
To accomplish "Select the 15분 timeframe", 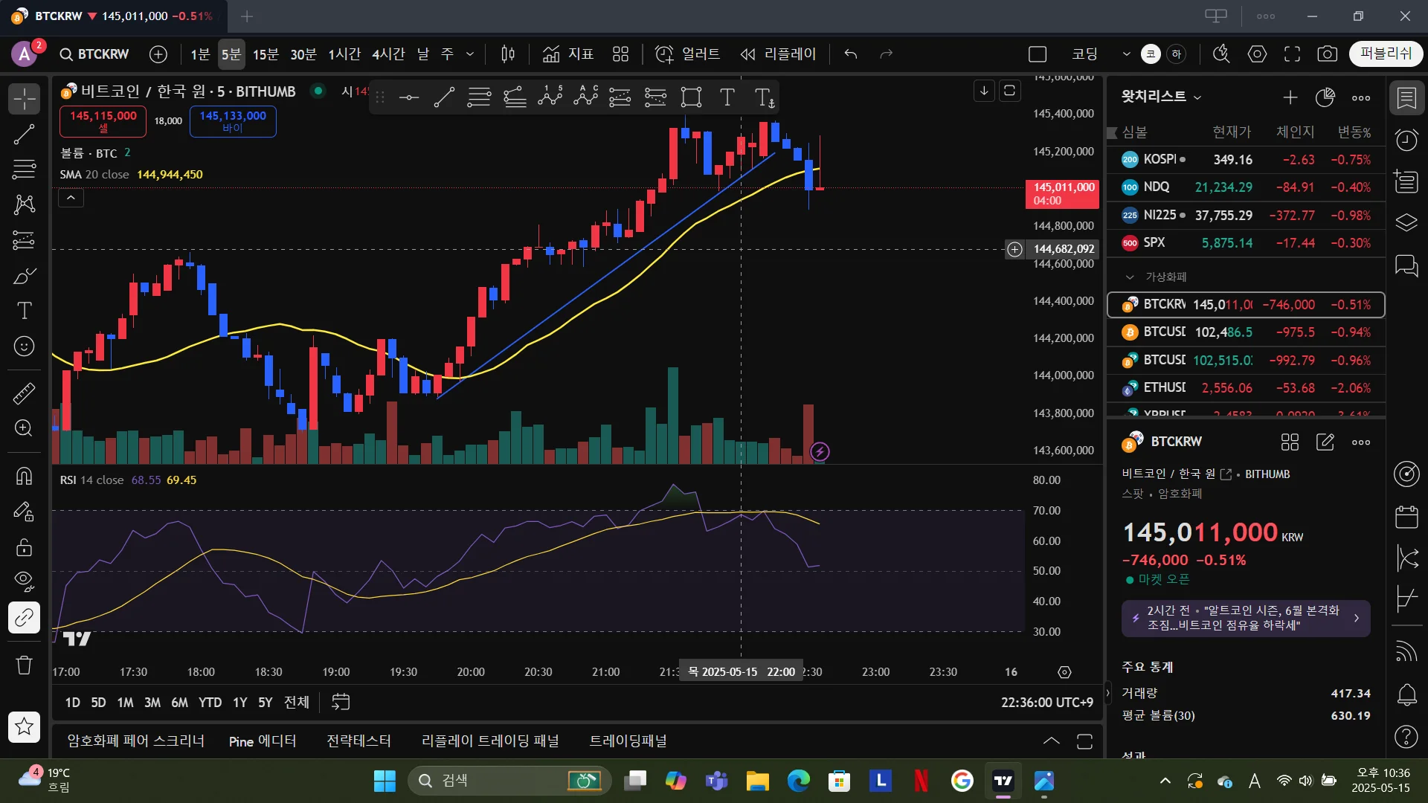I will click(266, 54).
